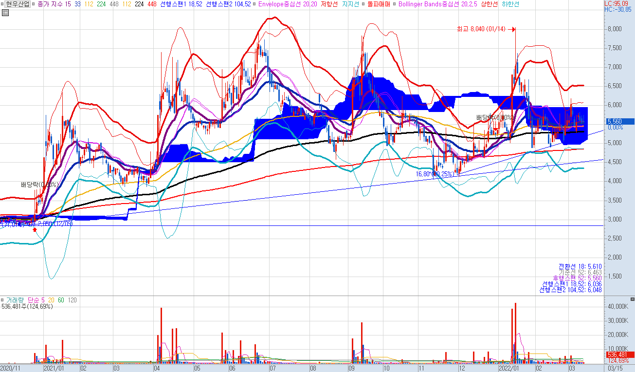
Task: Toggle marker before Envelope중심선 legend
Action: coord(254,4)
